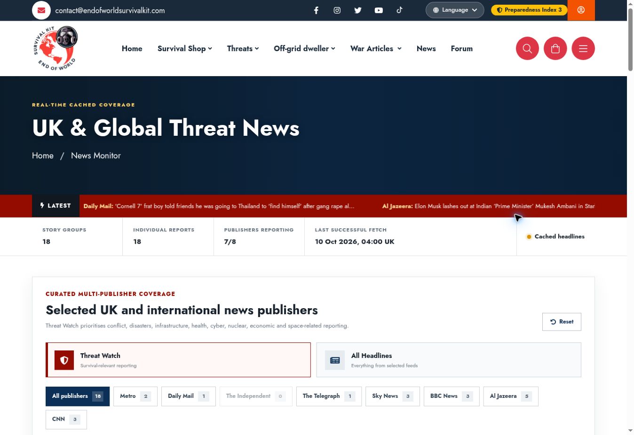Image resolution: width=634 pixels, height=435 pixels.
Task: Select the All Headlines mode card
Action: point(449,360)
